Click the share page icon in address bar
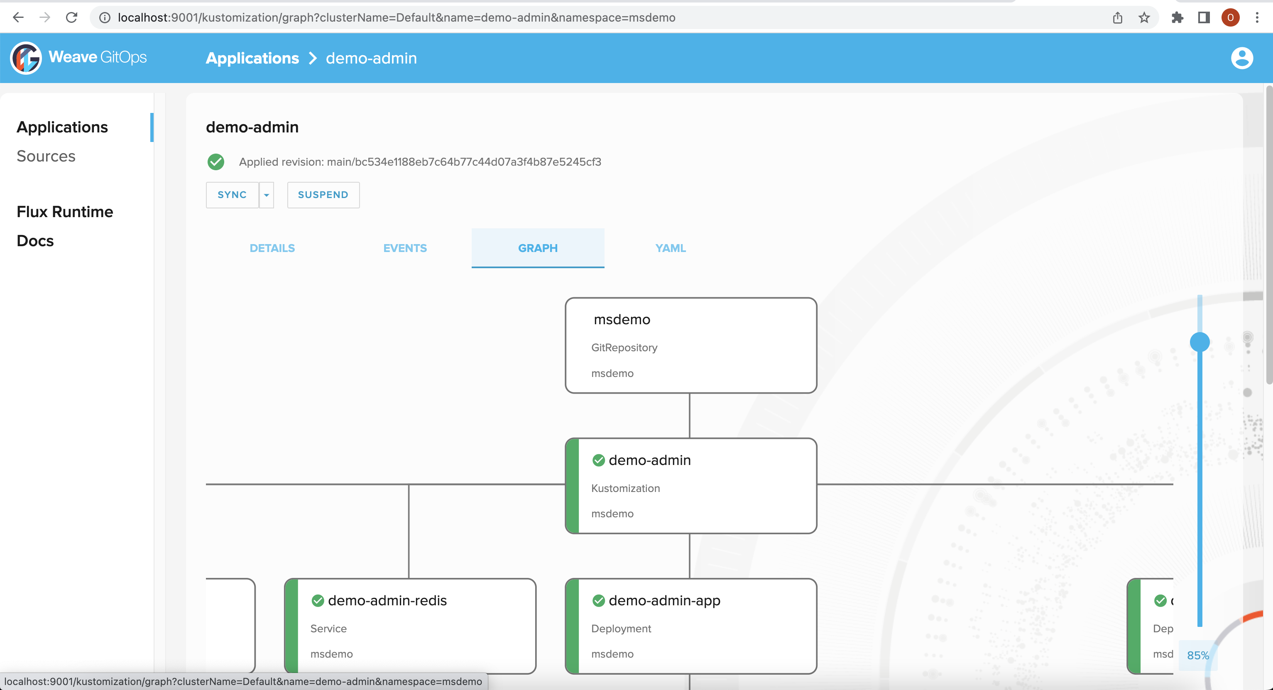 [1117, 18]
